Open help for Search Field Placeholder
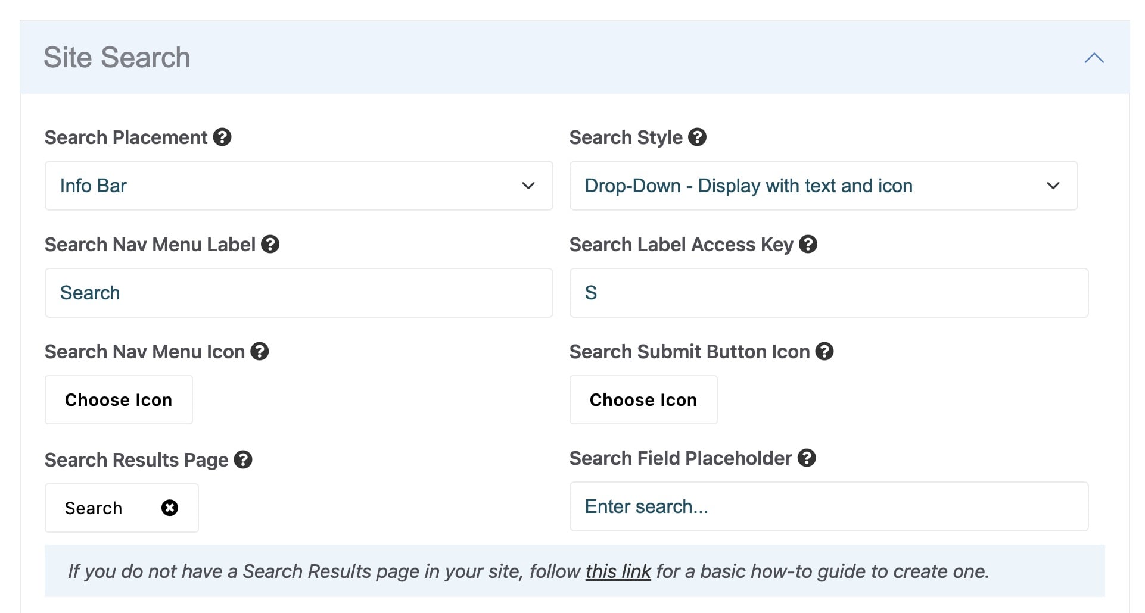Image resolution: width=1145 pixels, height=613 pixels. (807, 458)
